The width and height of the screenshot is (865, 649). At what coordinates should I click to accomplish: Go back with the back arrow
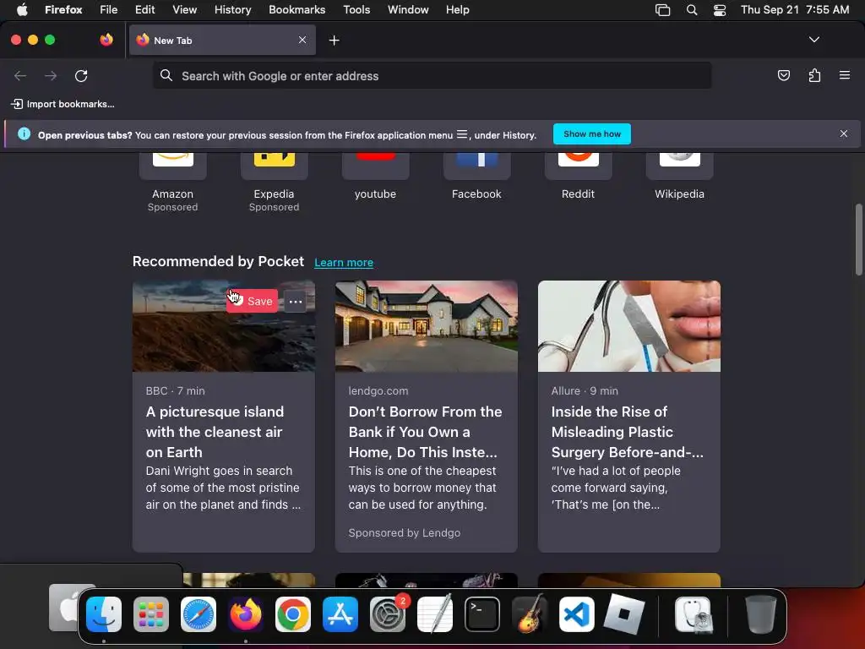pos(20,75)
